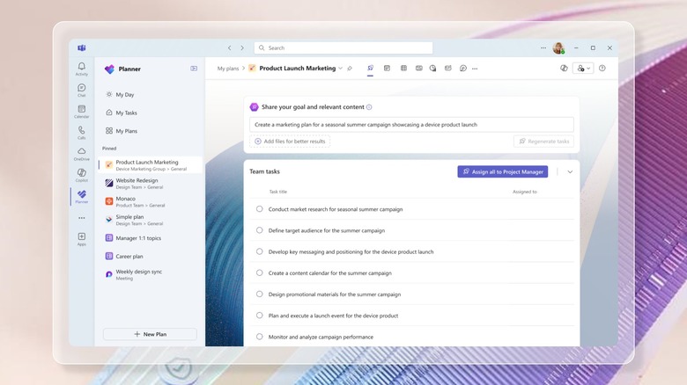Screen dimensions: 687x385
Task: Collapse the Team tasks section chevron
Action: pyautogui.click(x=570, y=172)
